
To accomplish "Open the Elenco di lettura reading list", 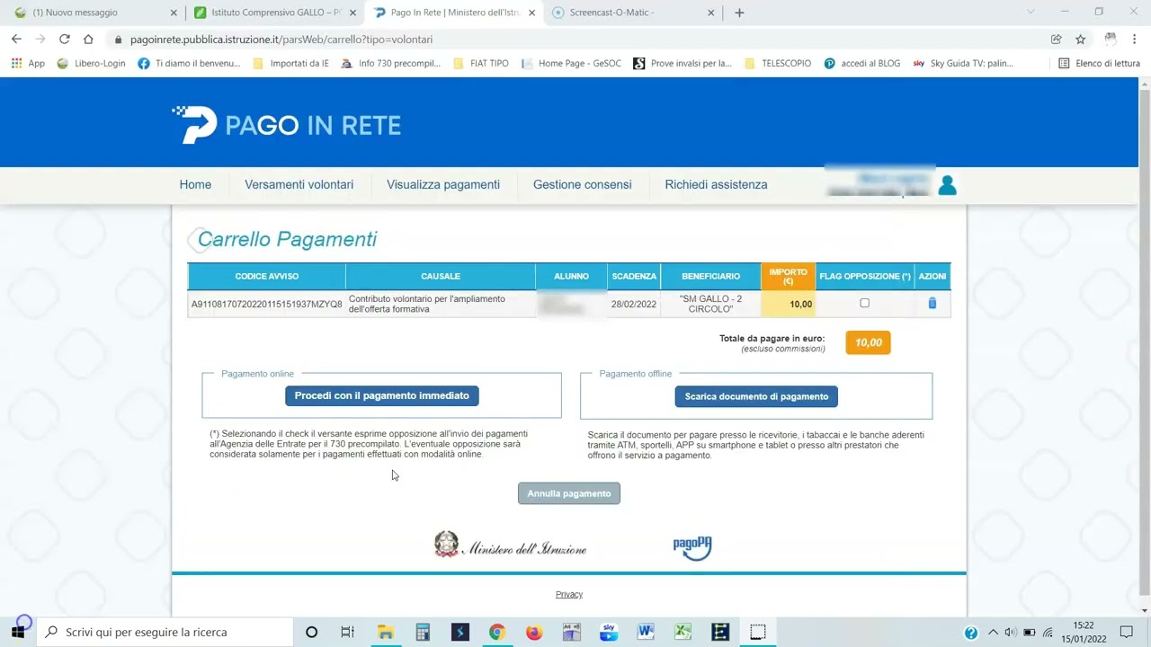I will [x=1099, y=64].
